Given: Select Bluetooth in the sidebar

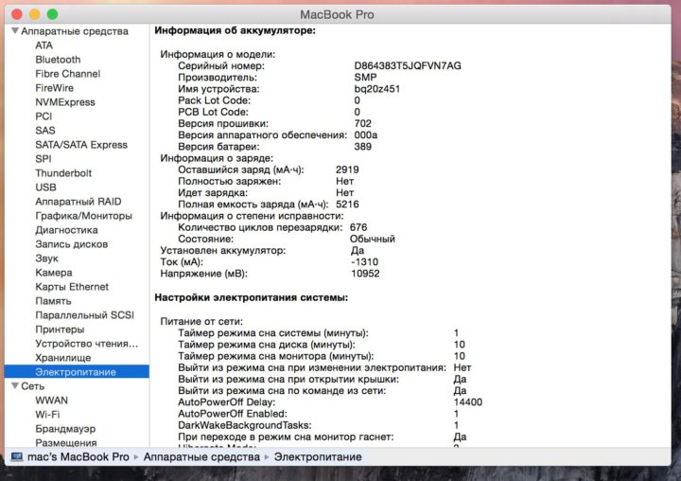Looking at the screenshot, I should pyautogui.click(x=58, y=60).
